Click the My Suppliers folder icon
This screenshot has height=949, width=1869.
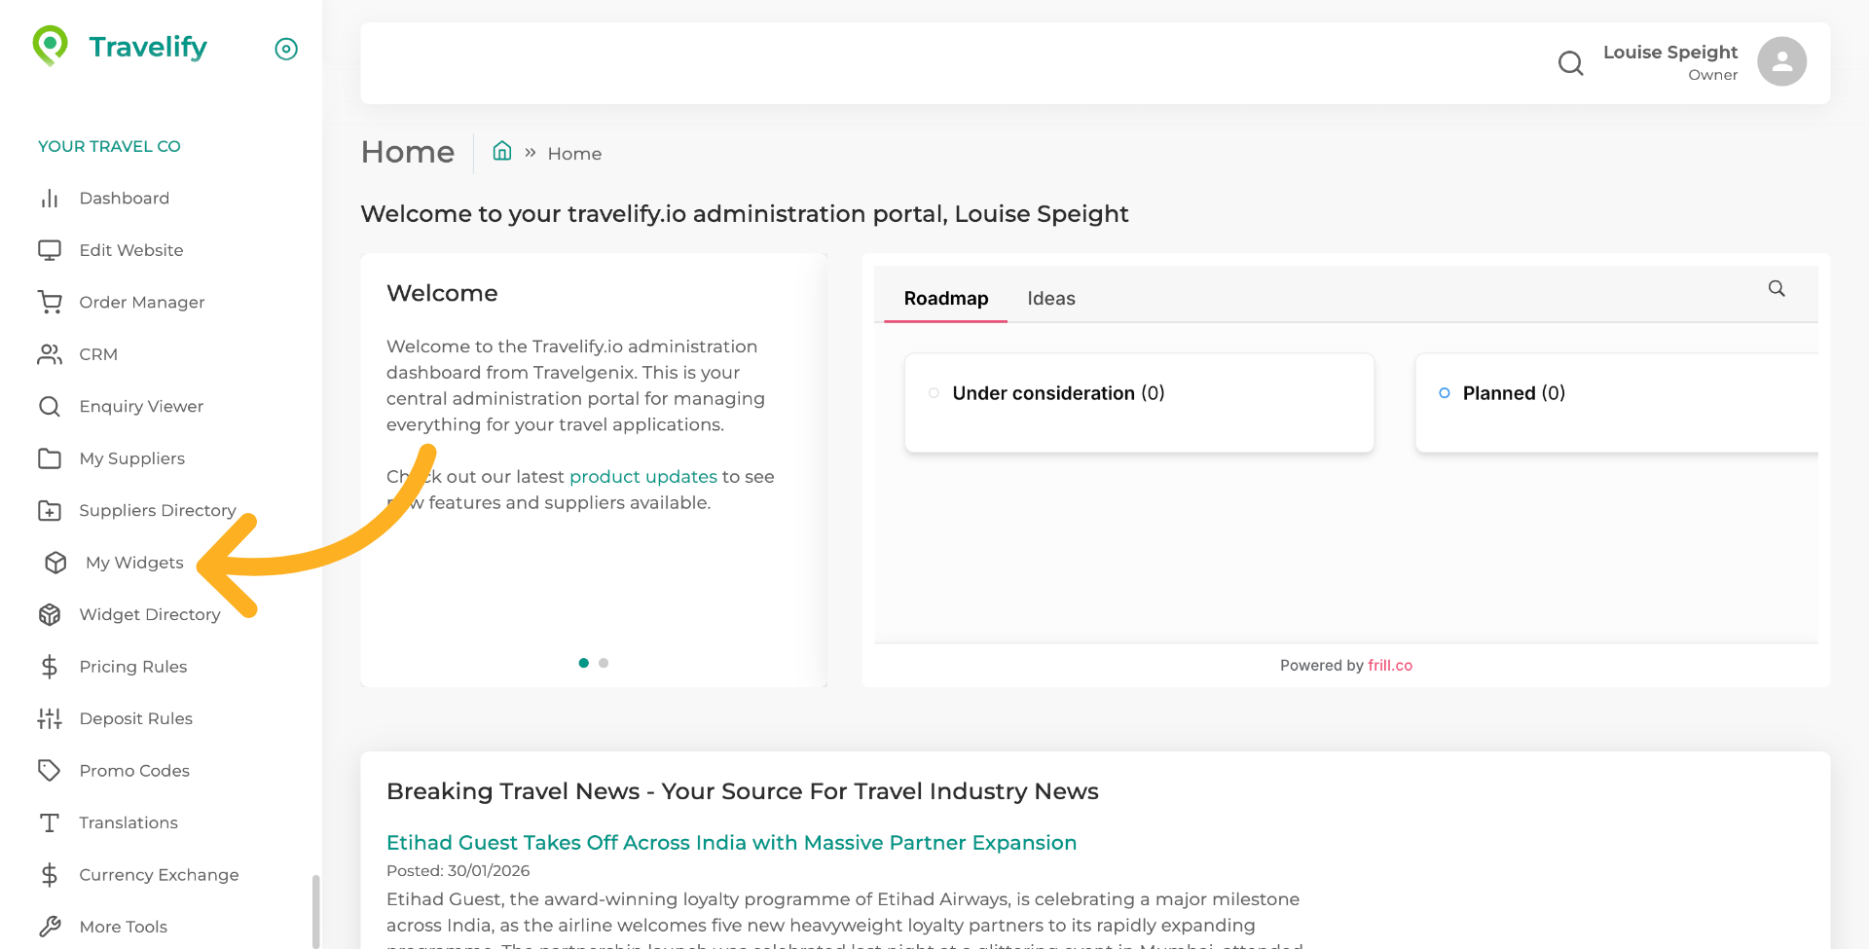click(x=50, y=458)
